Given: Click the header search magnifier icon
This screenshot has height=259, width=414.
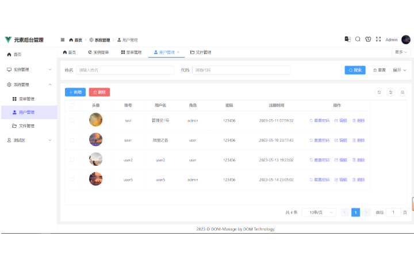Looking at the screenshot, I should pyautogui.click(x=358, y=39).
